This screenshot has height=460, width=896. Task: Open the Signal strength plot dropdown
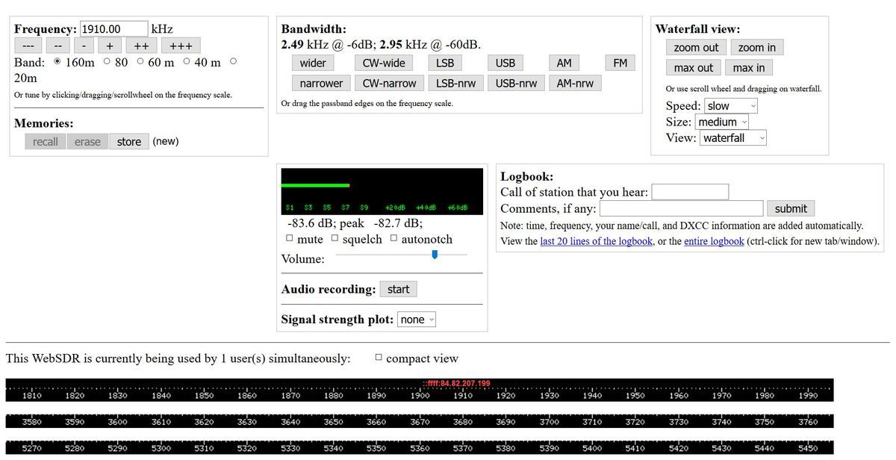416,320
